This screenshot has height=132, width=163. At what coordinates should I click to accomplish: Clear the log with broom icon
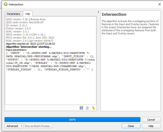pos(94,108)
